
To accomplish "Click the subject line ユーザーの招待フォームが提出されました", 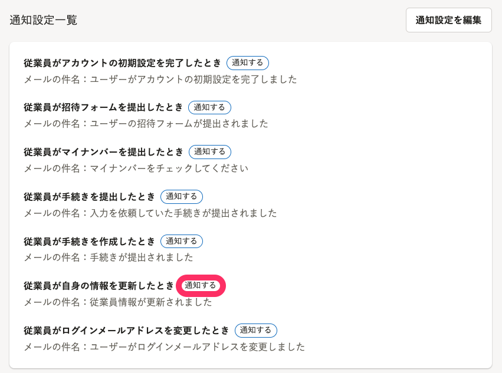I will click(x=179, y=124).
